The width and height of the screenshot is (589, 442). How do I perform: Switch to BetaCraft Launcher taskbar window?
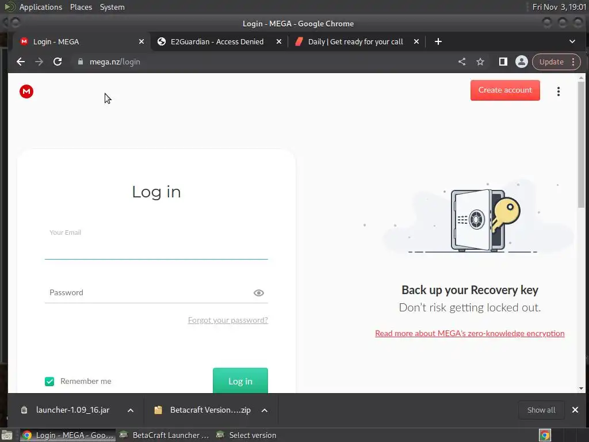(x=165, y=435)
